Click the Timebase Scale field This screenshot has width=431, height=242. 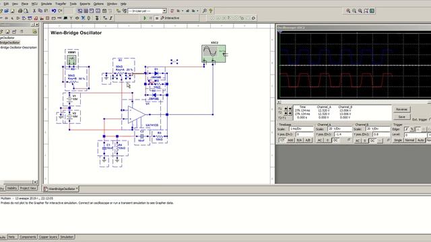(x=301, y=128)
